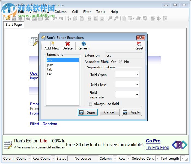
Task: Click the Save floppy disk toolbar icon
Action: pyautogui.click(x=14, y=18)
